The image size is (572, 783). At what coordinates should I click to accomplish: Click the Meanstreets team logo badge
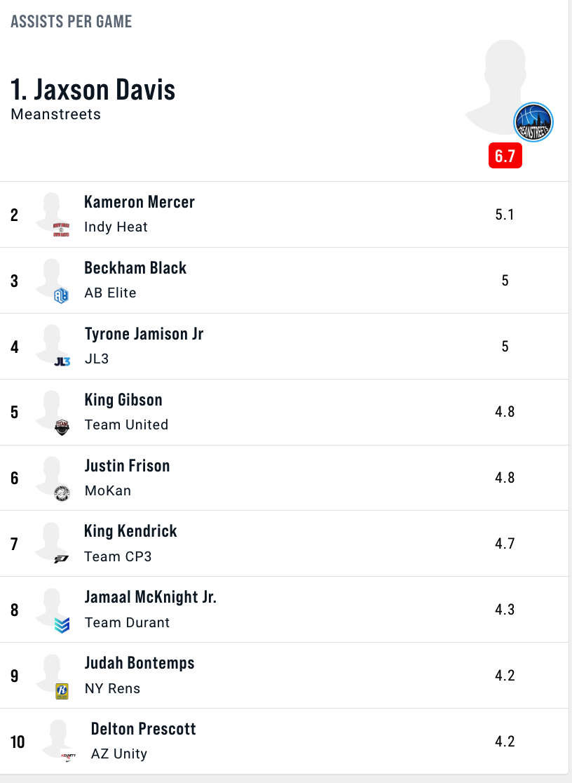click(x=533, y=122)
